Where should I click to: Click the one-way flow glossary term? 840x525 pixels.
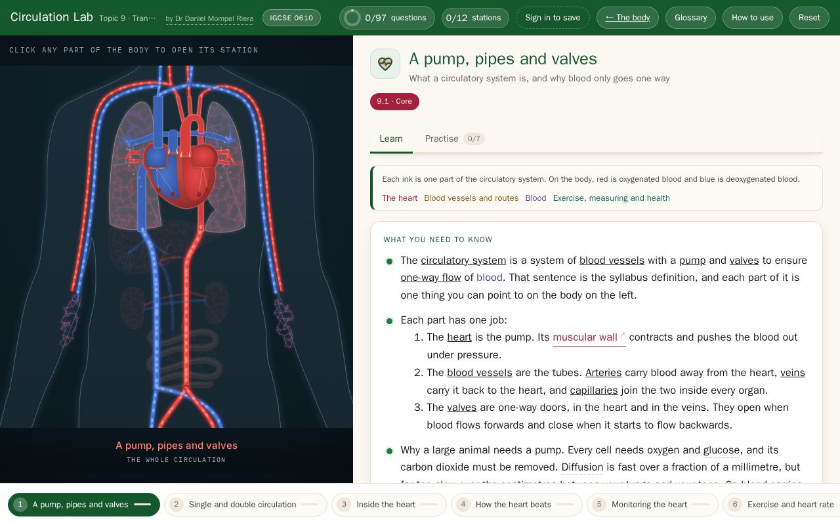pos(430,278)
